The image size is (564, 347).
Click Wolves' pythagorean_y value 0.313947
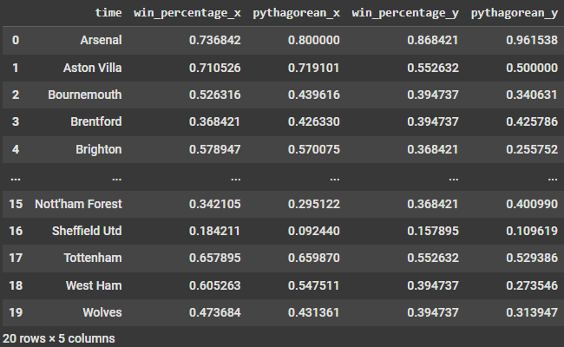pyautogui.click(x=532, y=312)
